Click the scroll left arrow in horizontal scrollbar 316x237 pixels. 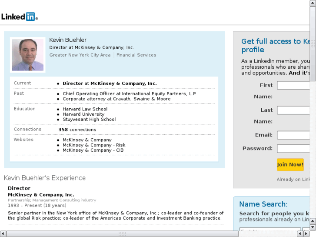coord(3,234)
